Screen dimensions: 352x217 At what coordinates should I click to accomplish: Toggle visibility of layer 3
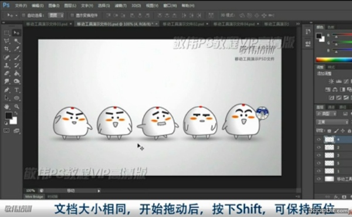point(319,155)
